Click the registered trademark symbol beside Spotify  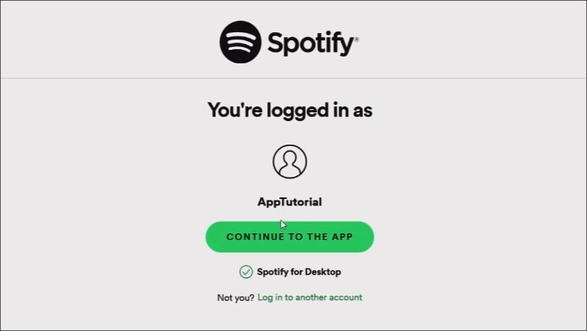357,39
